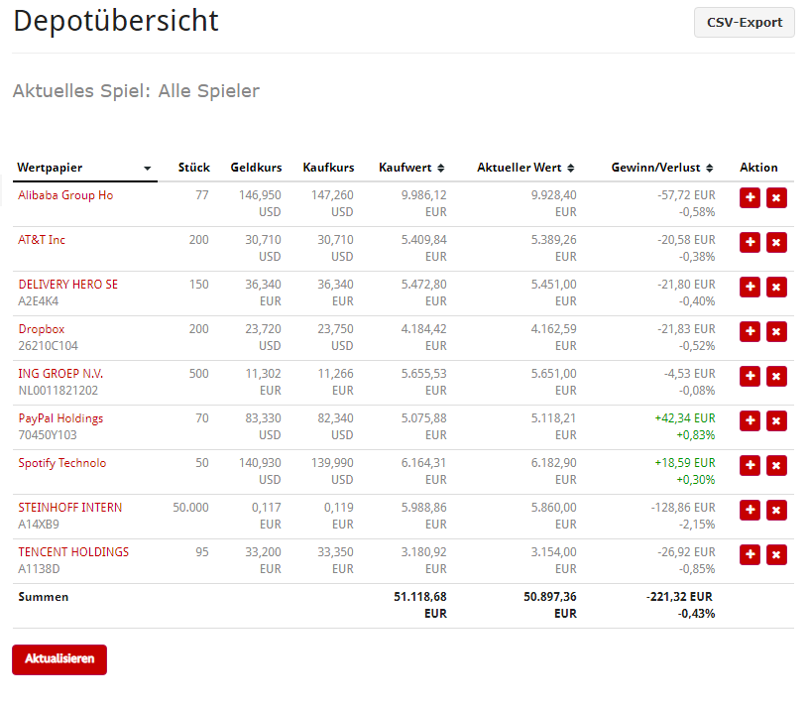
Task: Click plus icon in Dropbox row
Action: (750, 332)
